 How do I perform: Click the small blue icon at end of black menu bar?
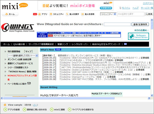[125, 44]
